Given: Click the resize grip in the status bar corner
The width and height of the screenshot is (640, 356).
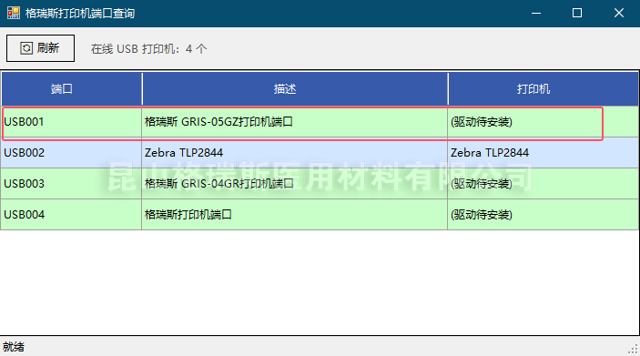Looking at the screenshot, I should click(634, 349).
